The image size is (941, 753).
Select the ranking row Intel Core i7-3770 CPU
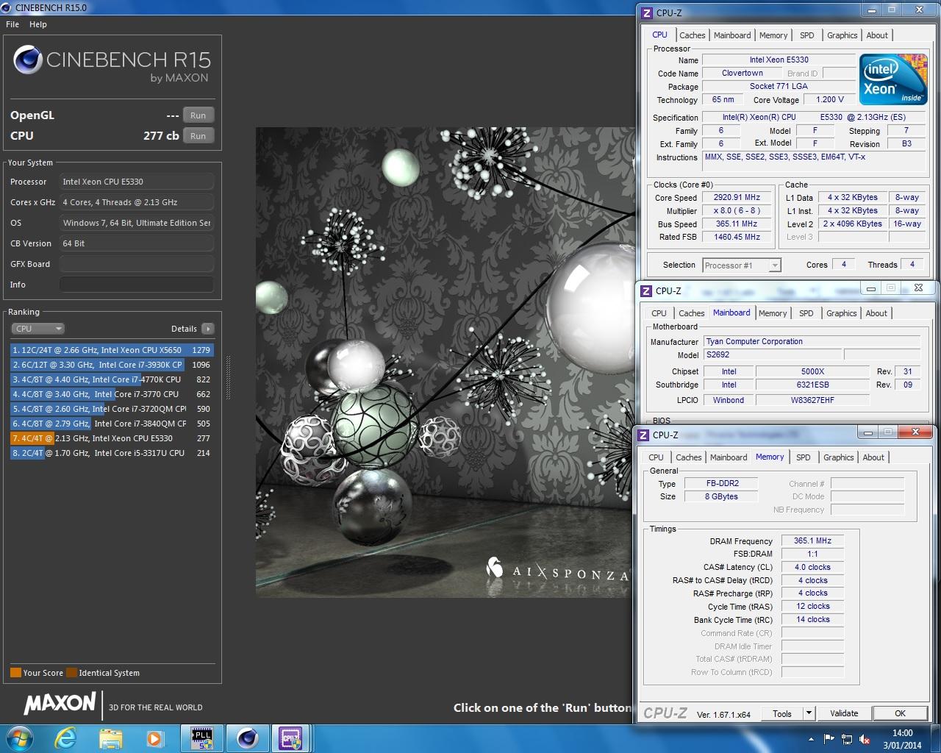coord(112,394)
